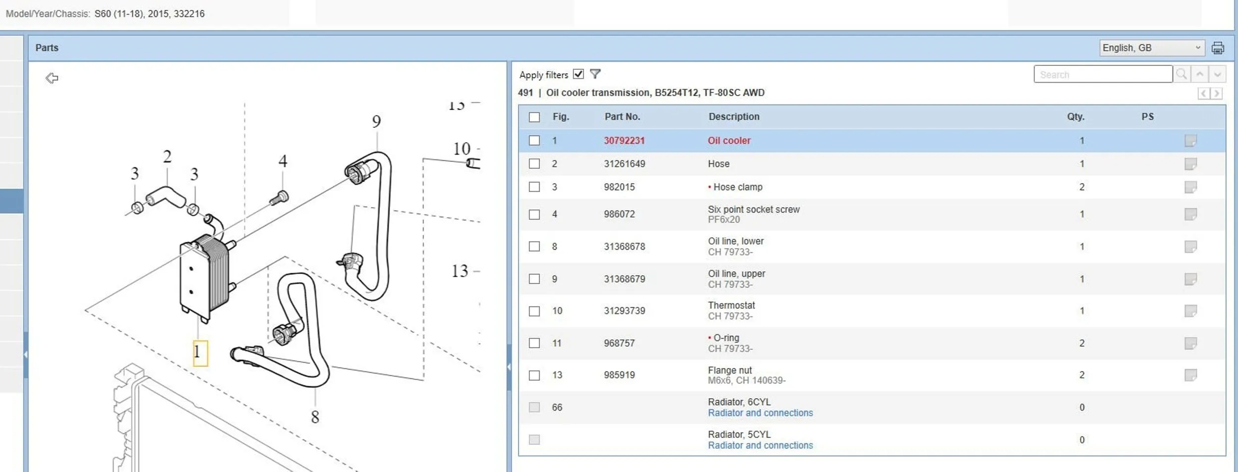Viewport: 1238px width, 472px height.
Task: Mark the Thermostat 31293739 checkbox
Action: 534,311
